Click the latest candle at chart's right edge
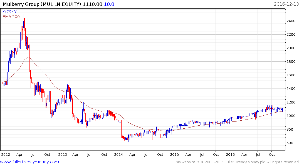This screenshot has width=299, height=166. (282, 110)
